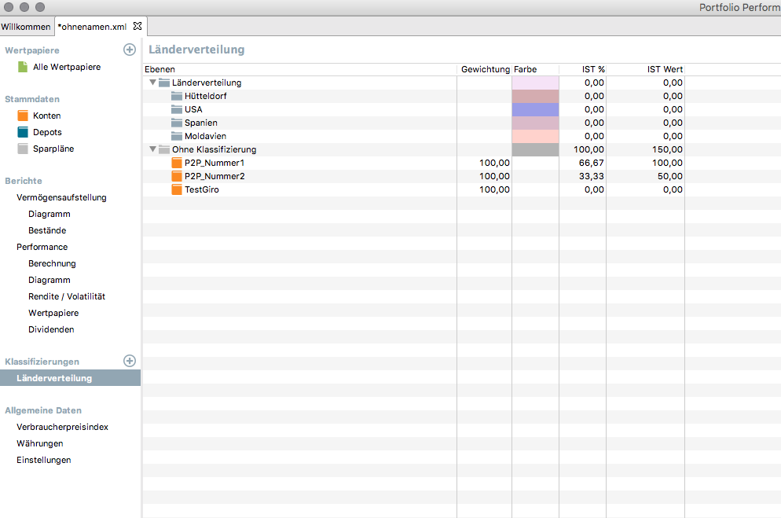Select the USA row label

click(x=194, y=109)
